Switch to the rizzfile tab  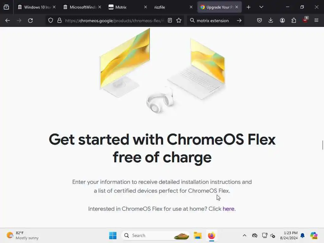click(x=173, y=7)
